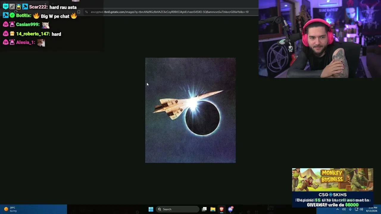This screenshot has width=381, height=214.
Task: Click the cat emote in Casian999's message
Action: coord(46,25)
